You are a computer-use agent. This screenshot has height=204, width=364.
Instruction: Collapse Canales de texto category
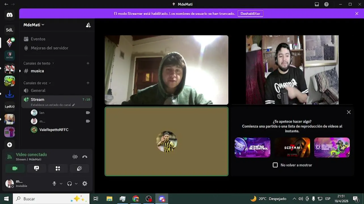click(x=39, y=63)
